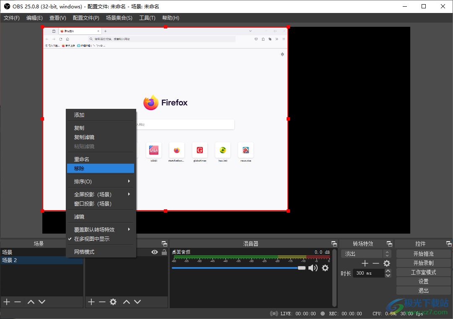453x319 pixels.
Task: Click the transition duration field 300 ms
Action: click(x=369, y=273)
